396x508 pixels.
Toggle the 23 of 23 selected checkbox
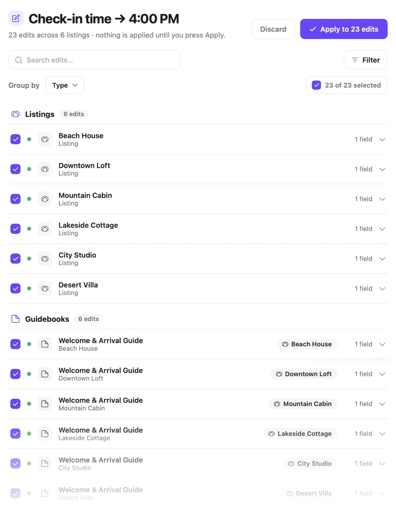tap(316, 85)
